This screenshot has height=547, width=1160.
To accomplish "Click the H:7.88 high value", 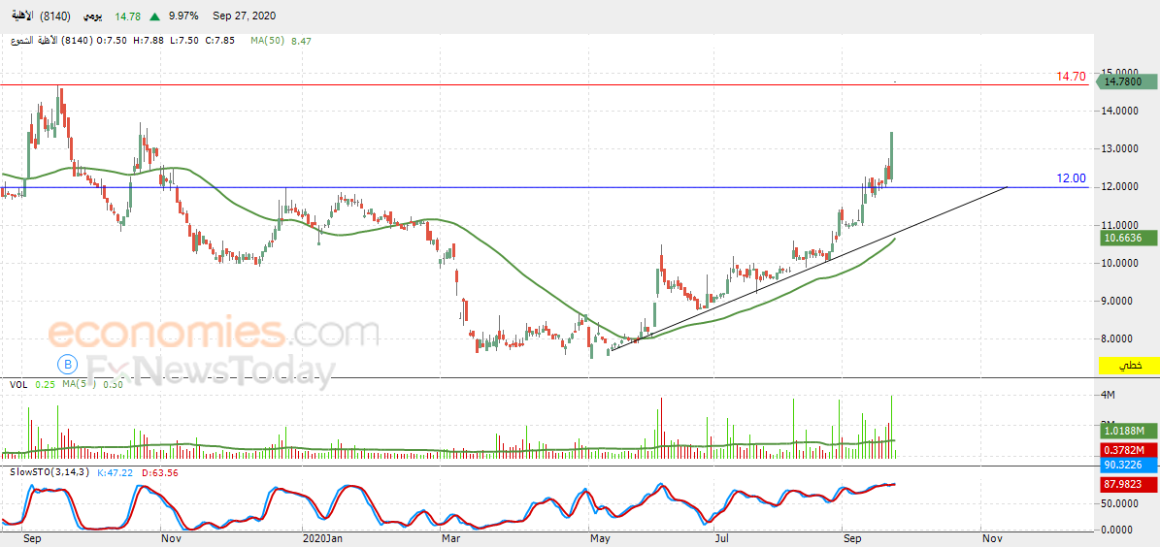I will tap(148, 41).
